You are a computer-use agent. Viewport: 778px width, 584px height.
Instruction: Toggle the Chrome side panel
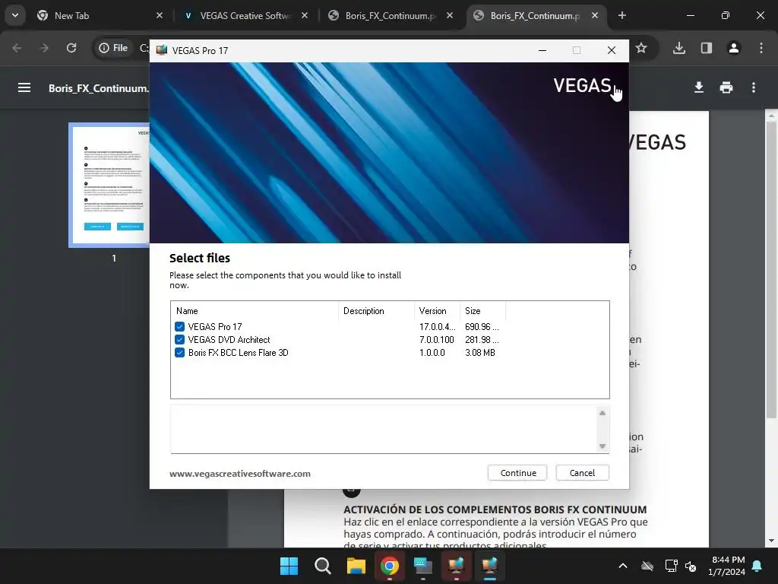[x=706, y=48]
